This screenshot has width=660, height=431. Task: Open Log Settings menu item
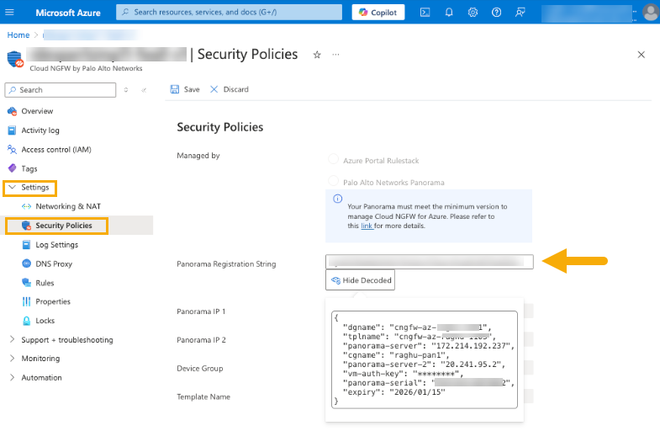pyautogui.click(x=56, y=245)
